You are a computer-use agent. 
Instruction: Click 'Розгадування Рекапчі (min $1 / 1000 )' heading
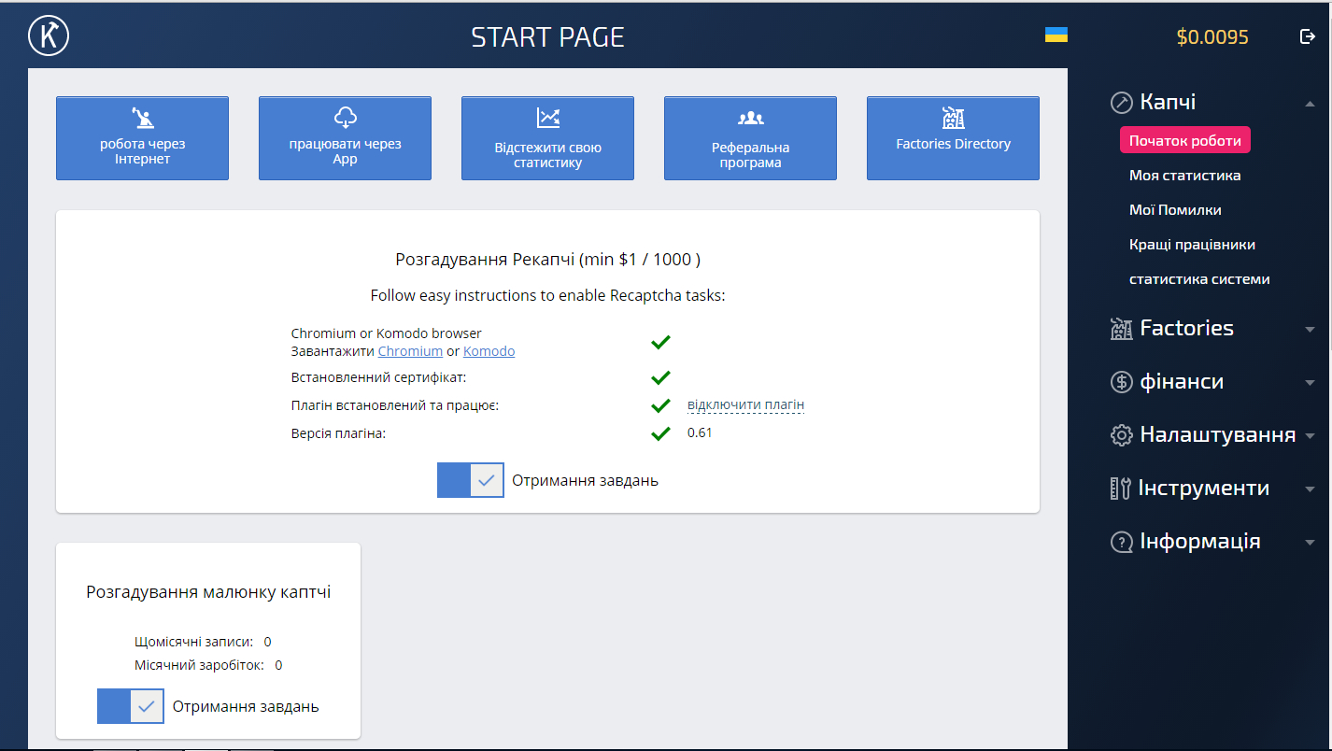[547, 259]
